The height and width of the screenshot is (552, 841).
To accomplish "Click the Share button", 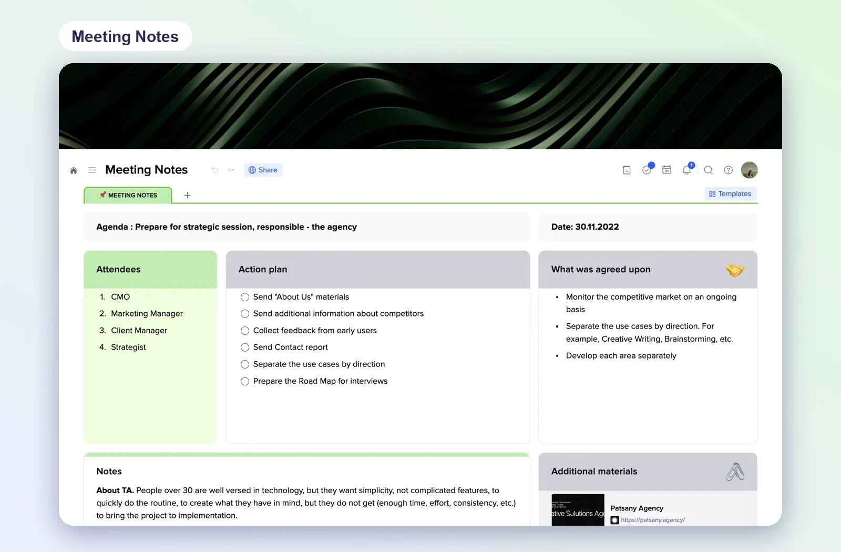I will point(263,170).
